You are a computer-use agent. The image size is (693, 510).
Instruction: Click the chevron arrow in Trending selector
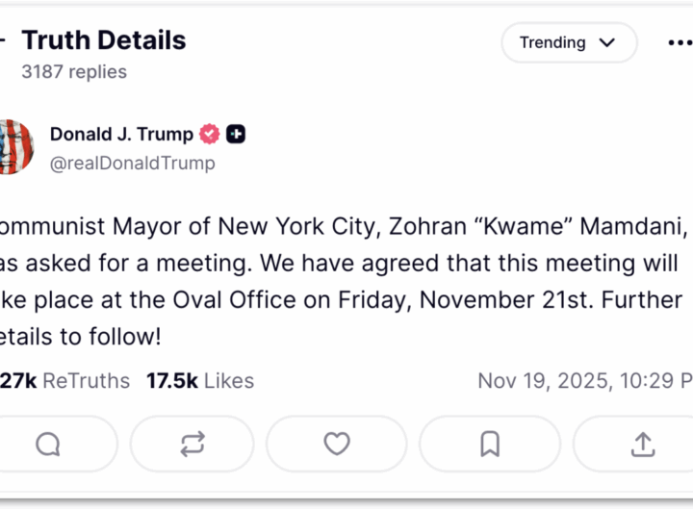607,43
